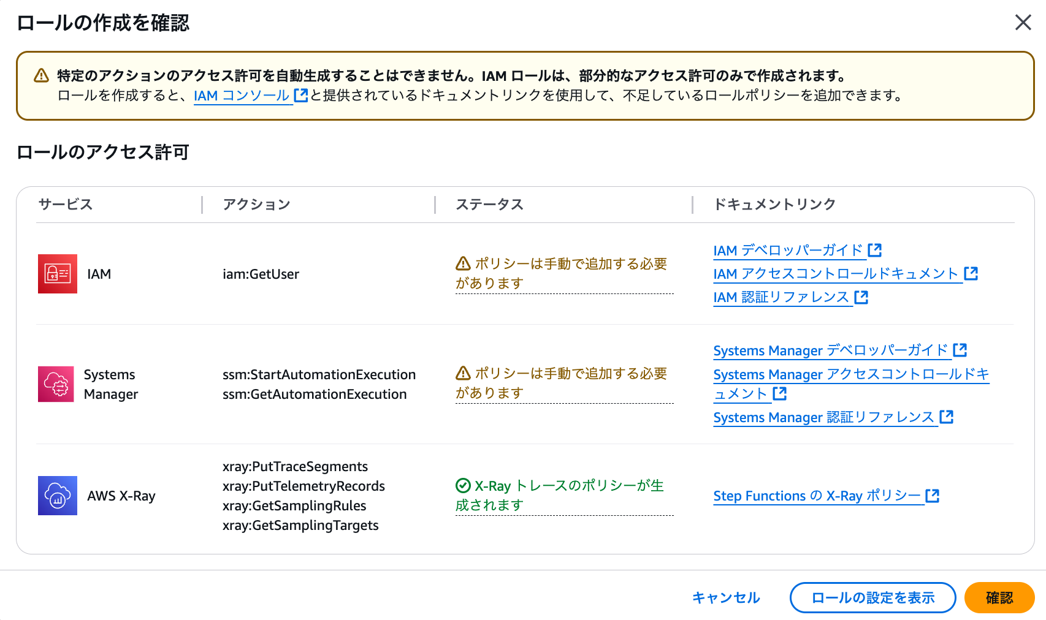Select ssm:GetAutomationExecution action text
Image resolution: width=1046 pixels, height=620 pixels.
click(315, 394)
